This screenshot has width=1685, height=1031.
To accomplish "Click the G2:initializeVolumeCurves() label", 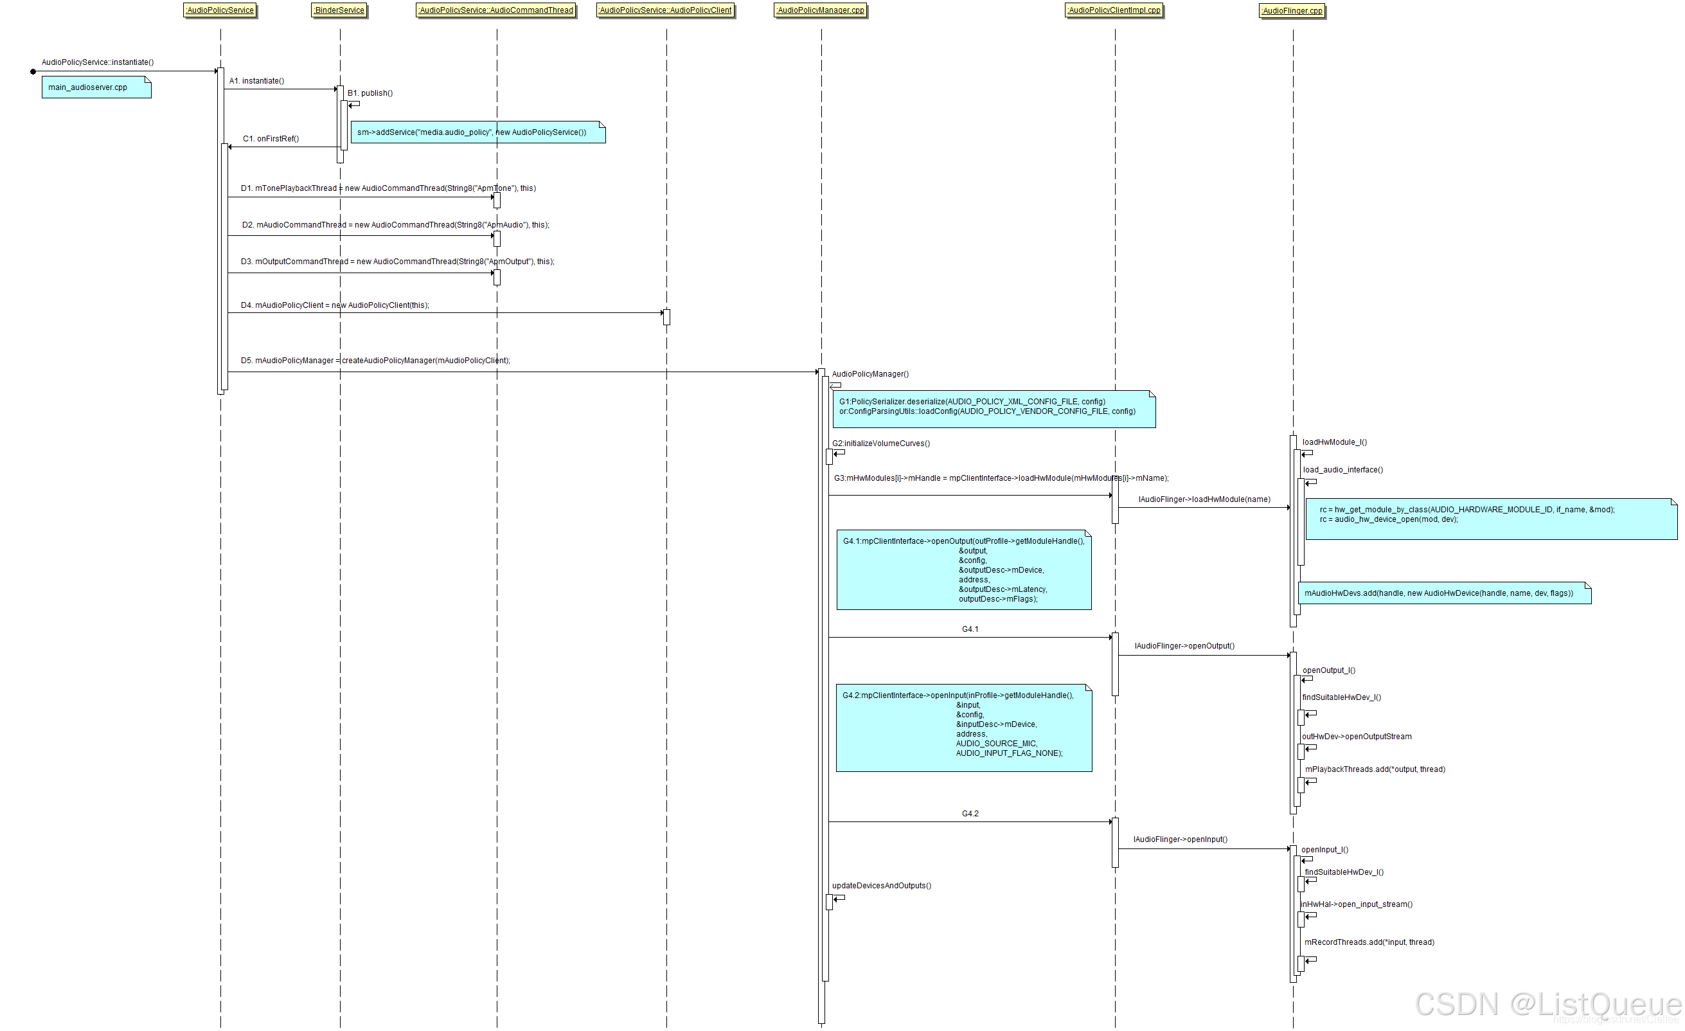I will [880, 444].
